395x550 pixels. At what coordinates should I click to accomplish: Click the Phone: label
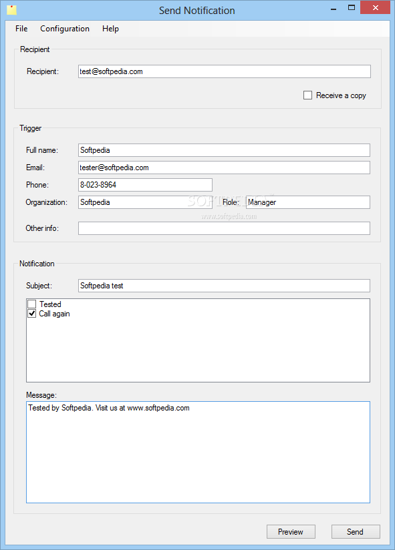37,185
